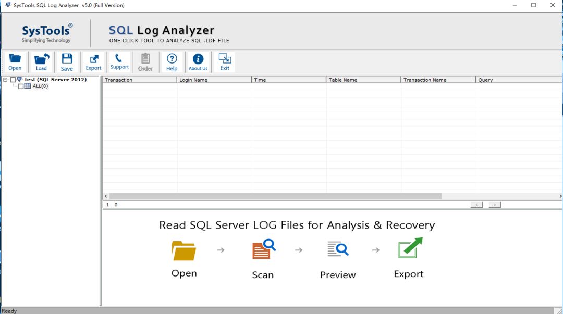
Task: Sort by the Transaction Name column header
Action: pos(438,80)
